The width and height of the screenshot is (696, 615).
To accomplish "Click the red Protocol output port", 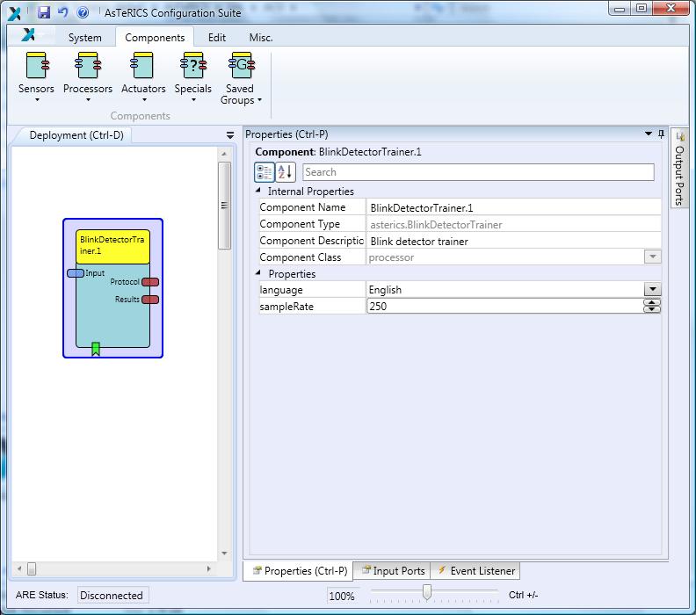I will pyautogui.click(x=150, y=282).
